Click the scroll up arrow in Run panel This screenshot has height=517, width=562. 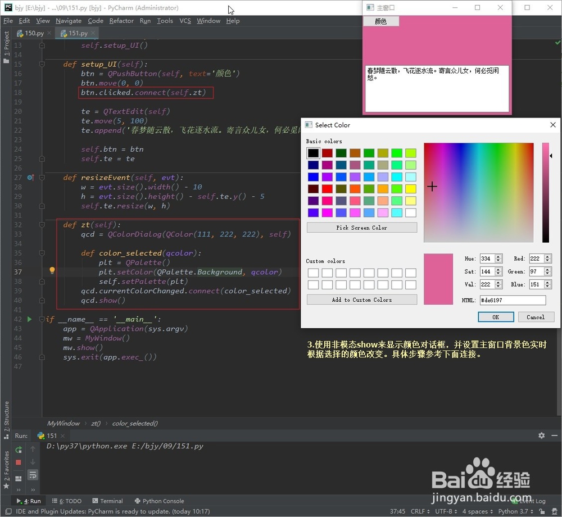pyautogui.click(x=33, y=449)
